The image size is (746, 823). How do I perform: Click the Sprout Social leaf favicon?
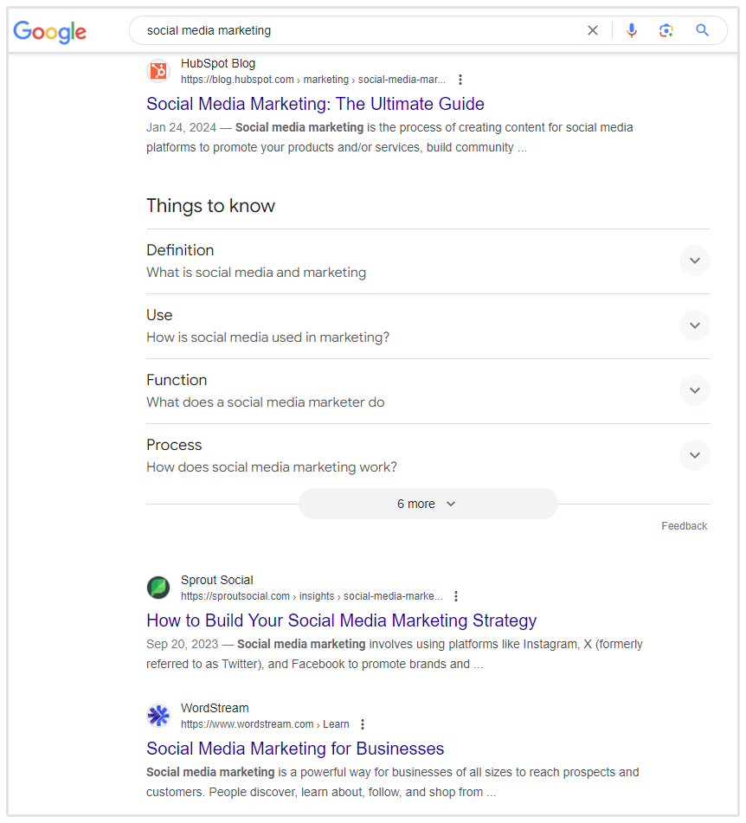click(158, 588)
